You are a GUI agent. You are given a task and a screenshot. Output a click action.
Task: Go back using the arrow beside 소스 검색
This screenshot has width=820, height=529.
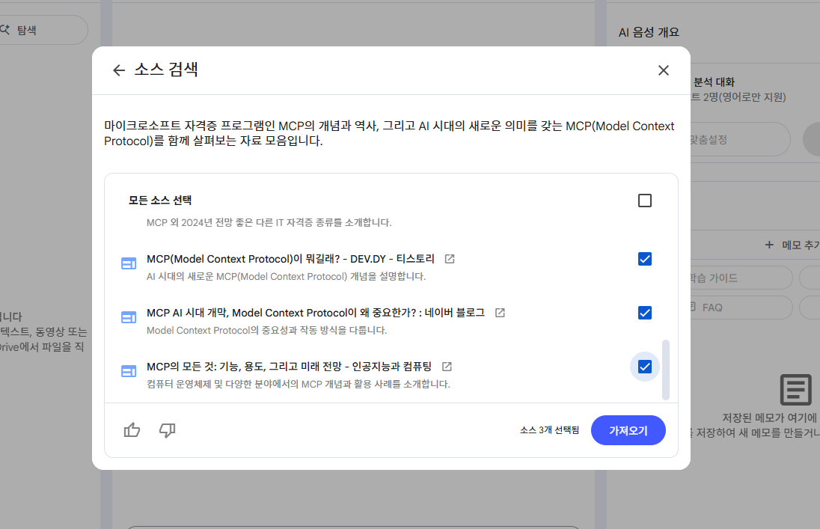119,70
